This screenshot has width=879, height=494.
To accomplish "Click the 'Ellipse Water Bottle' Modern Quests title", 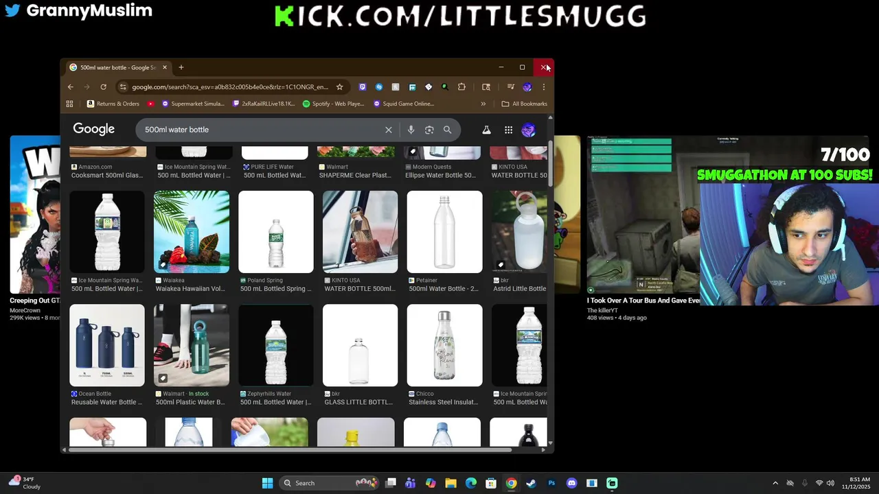I will (440, 175).
